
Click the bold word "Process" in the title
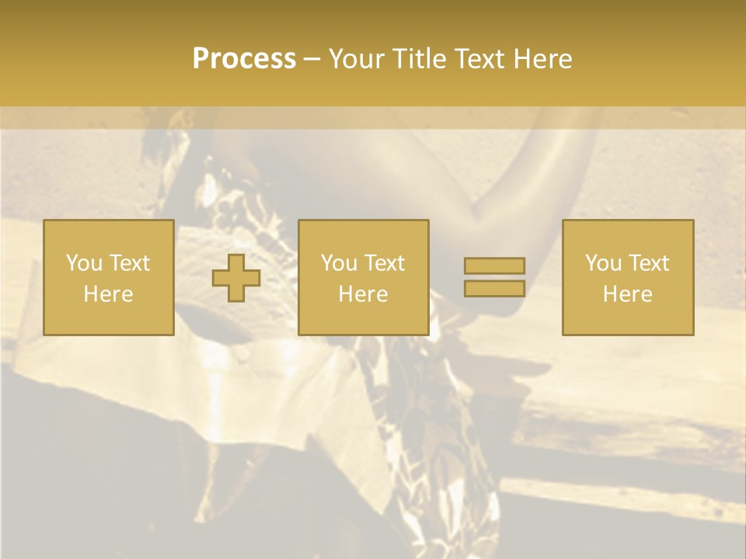(244, 58)
